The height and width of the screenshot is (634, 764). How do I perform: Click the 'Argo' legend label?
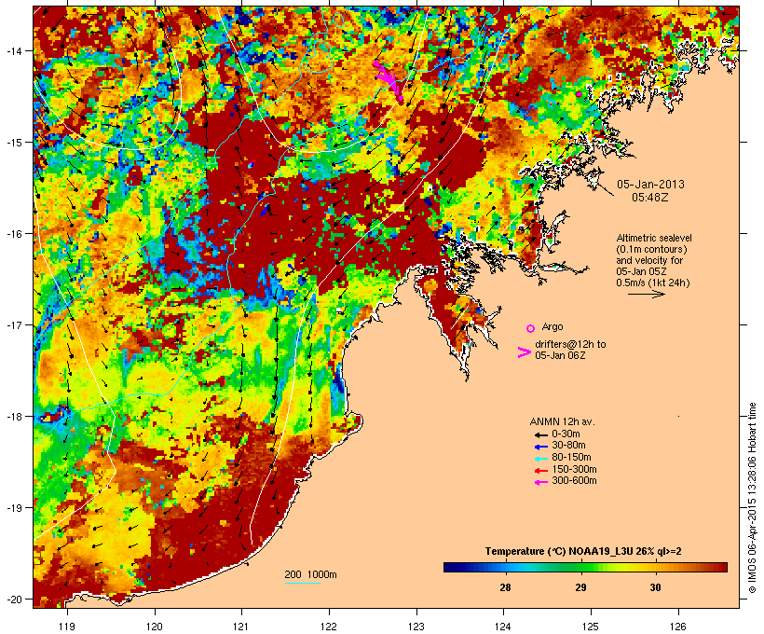[553, 326]
